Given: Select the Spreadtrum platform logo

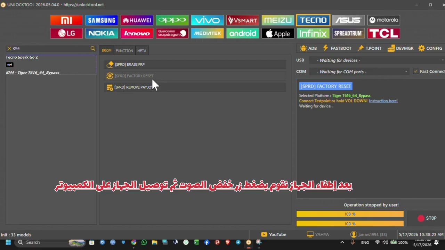Looking at the screenshot, I should (x=348, y=33).
